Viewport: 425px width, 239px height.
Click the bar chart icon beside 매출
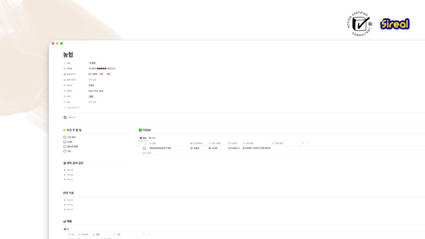point(65,221)
